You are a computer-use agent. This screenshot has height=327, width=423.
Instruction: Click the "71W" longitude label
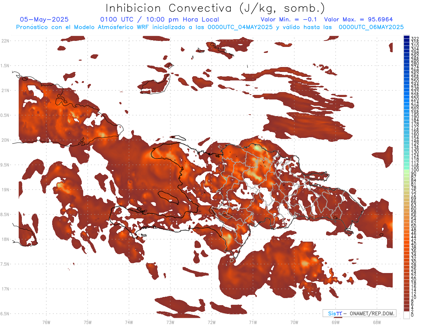click(x=253, y=322)
